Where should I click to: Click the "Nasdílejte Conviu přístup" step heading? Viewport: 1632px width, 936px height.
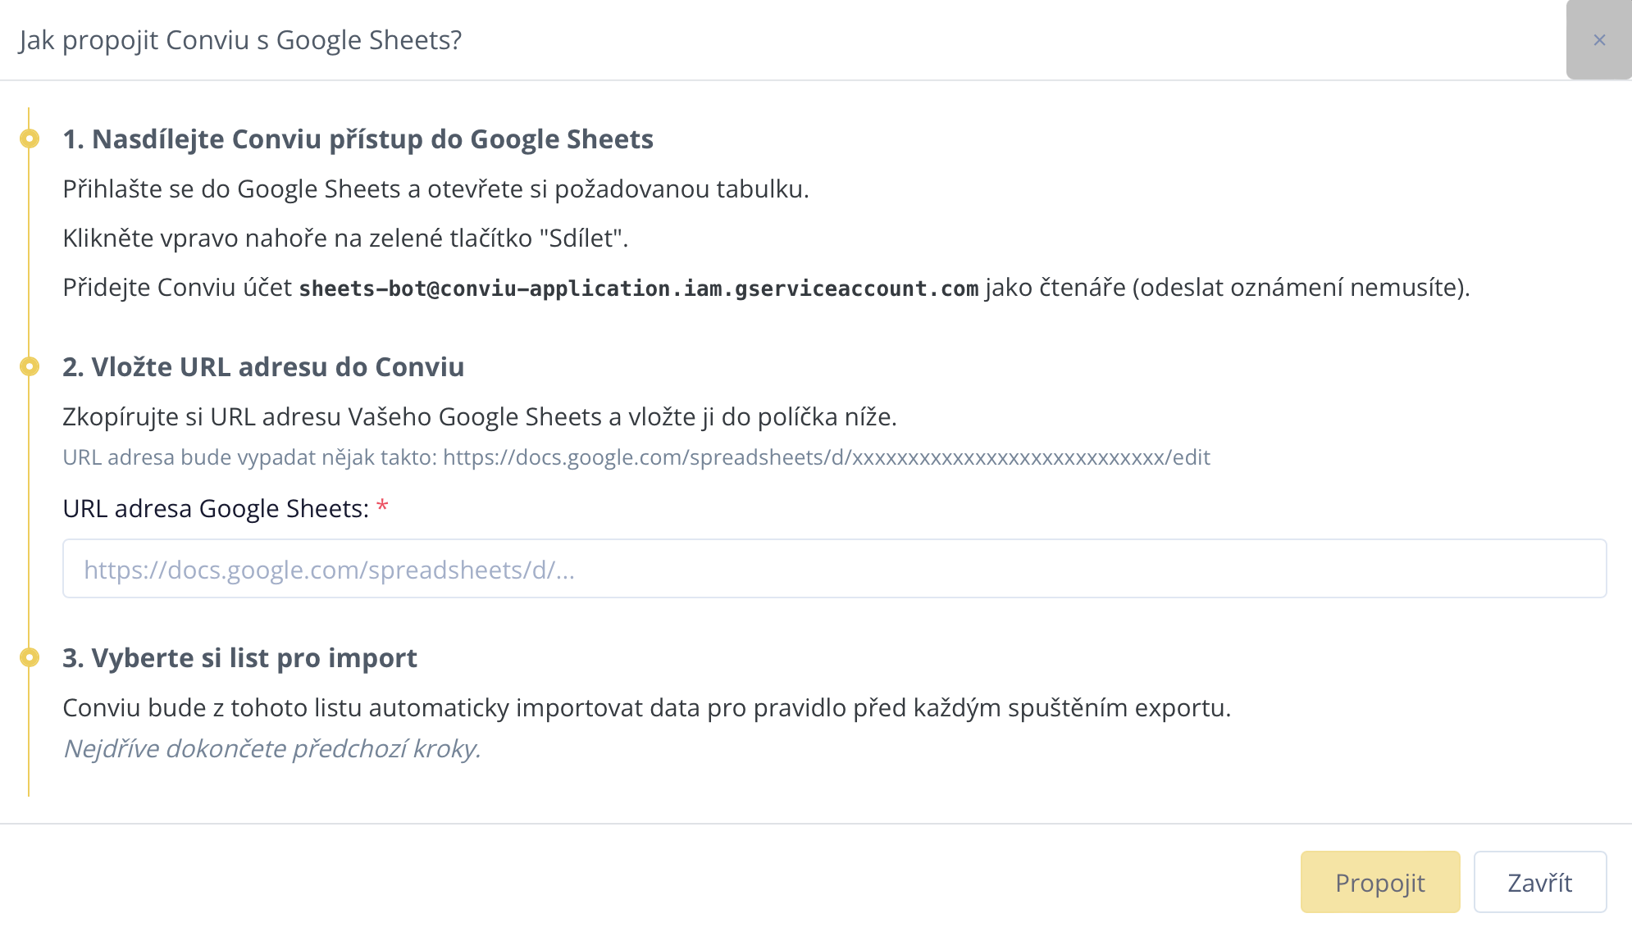coord(358,139)
